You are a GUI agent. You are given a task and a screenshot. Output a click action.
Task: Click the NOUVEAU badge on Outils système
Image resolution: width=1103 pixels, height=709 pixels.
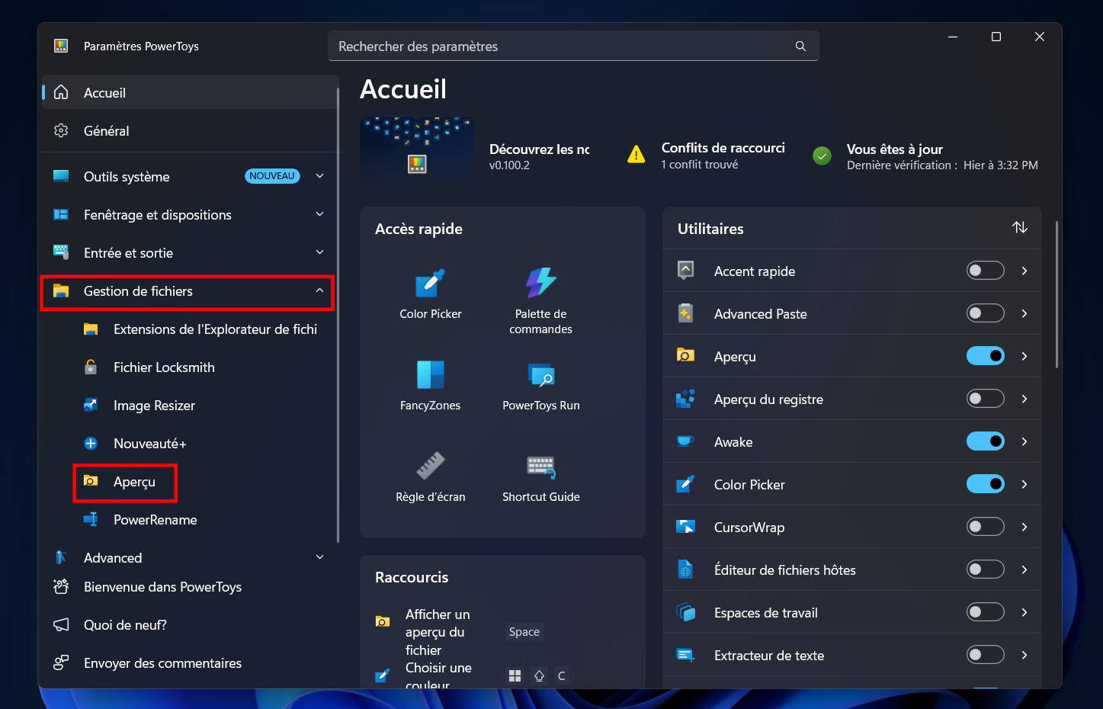coord(272,176)
